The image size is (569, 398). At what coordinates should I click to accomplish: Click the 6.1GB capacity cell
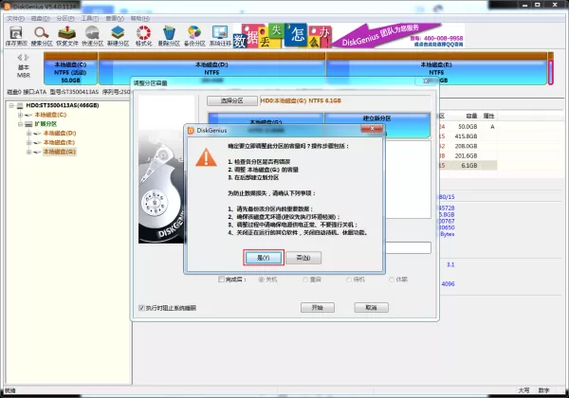(469, 165)
